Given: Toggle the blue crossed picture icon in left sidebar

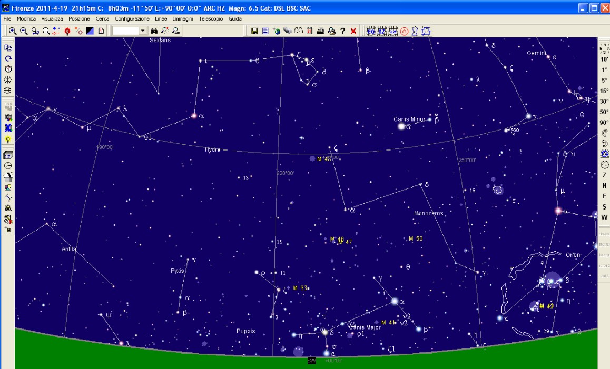Looking at the screenshot, I should pos(8,128).
